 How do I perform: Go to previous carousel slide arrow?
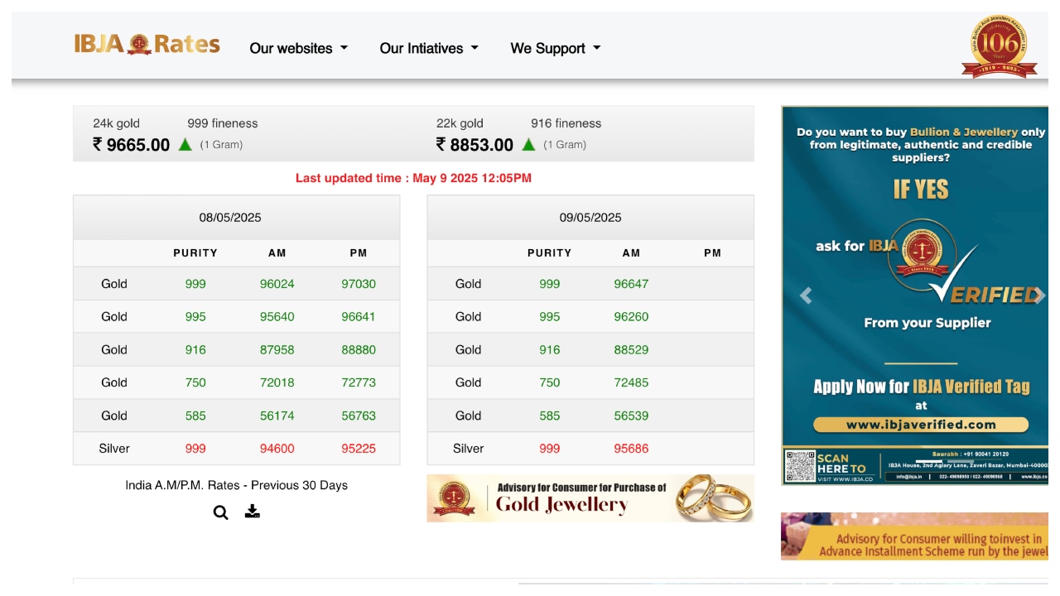click(805, 296)
